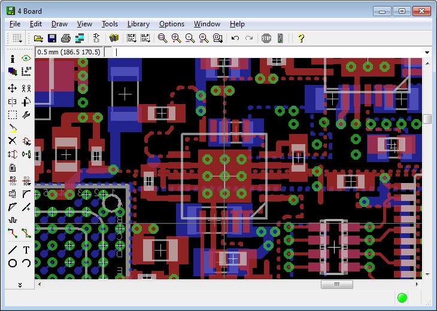This screenshot has height=311, width=437.
Task: Select the Ripup tool
Action: [26, 233]
